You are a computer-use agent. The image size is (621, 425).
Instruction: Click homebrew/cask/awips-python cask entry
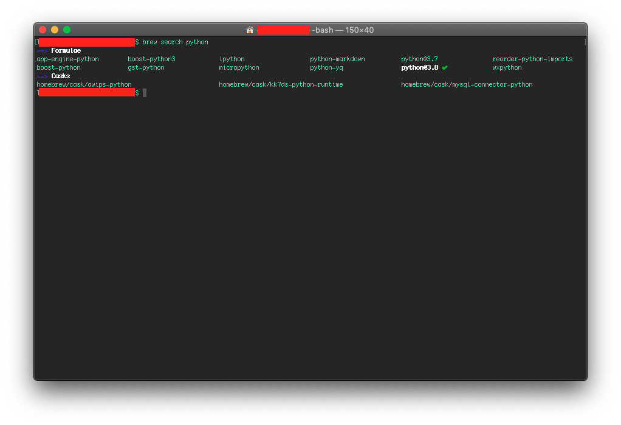tap(84, 84)
